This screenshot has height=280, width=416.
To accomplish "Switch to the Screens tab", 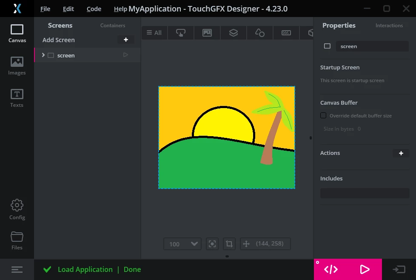I will tap(60, 26).
